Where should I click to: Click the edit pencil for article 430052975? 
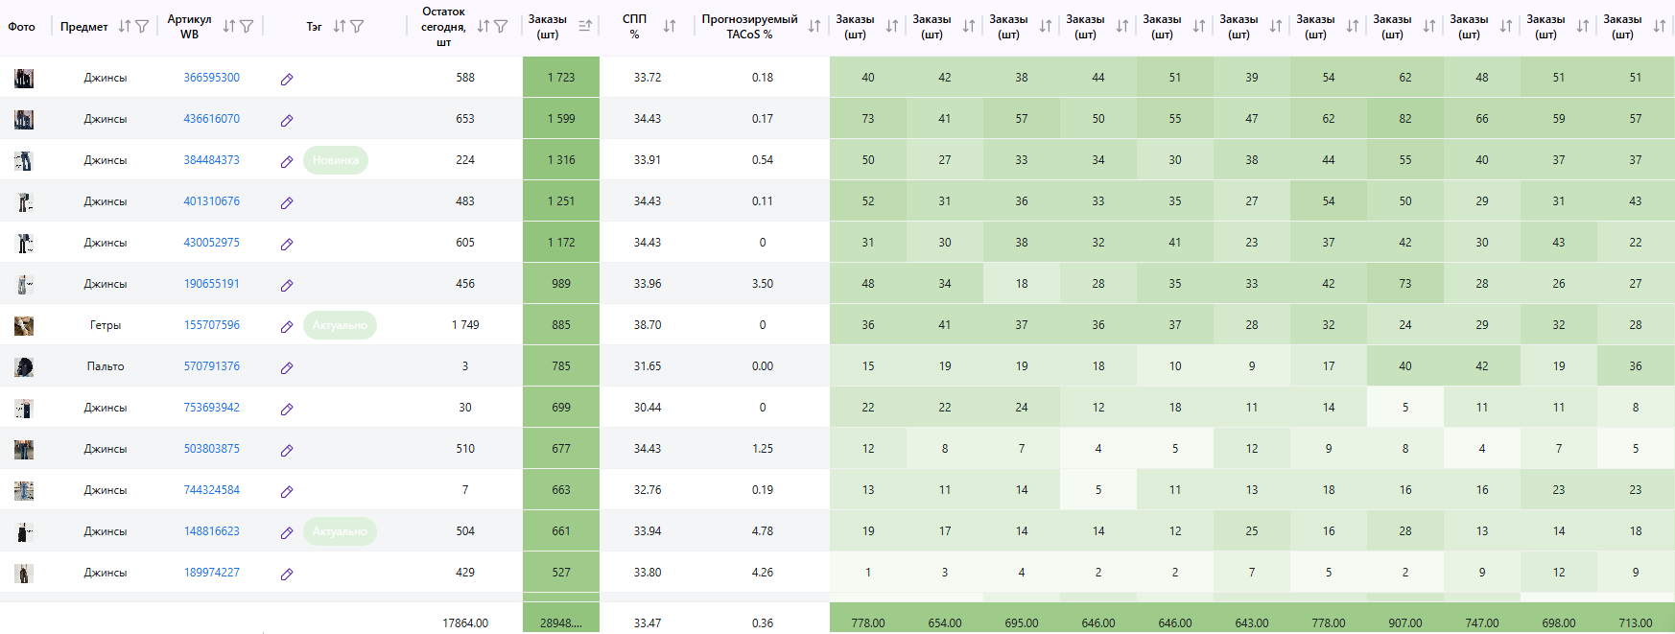pyautogui.click(x=287, y=244)
